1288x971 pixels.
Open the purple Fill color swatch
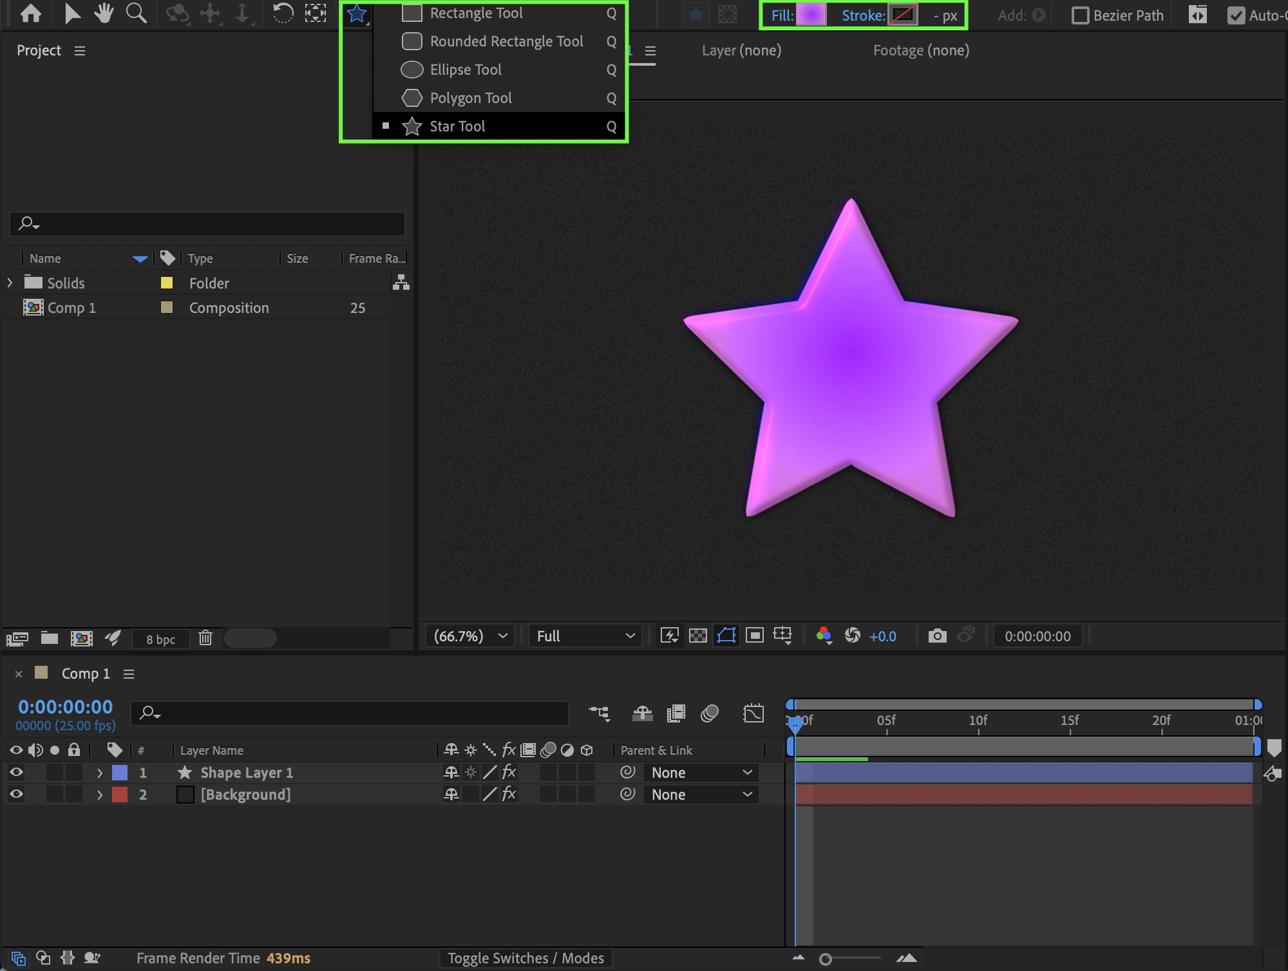(x=810, y=15)
